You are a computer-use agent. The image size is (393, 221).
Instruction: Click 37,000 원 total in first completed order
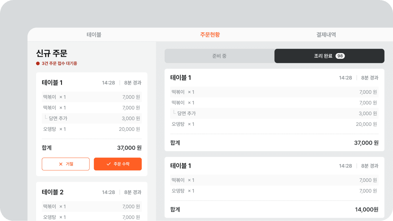tap(366, 143)
